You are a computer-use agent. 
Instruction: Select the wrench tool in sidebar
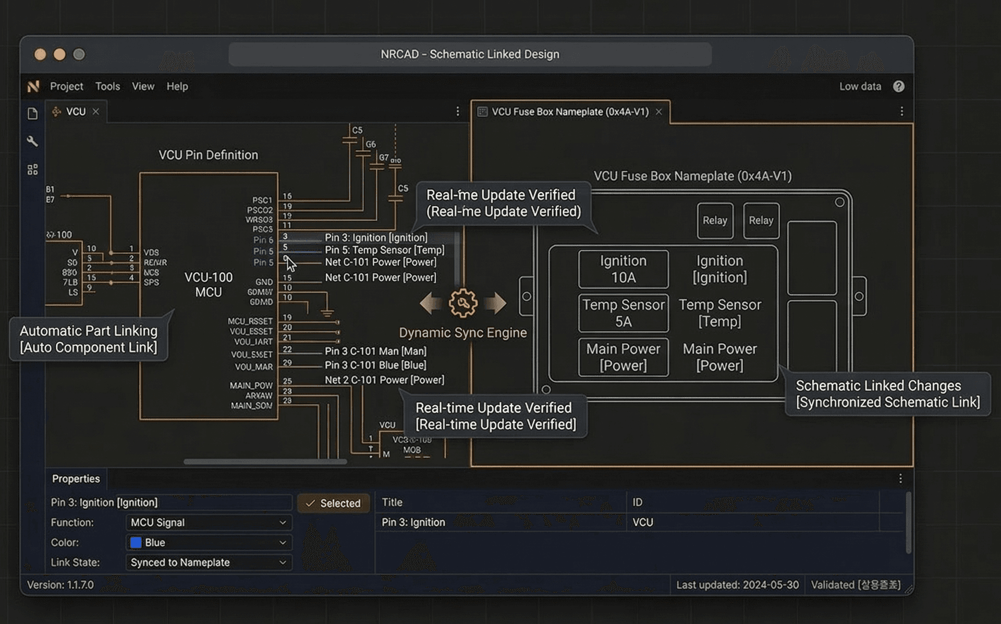[32, 141]
